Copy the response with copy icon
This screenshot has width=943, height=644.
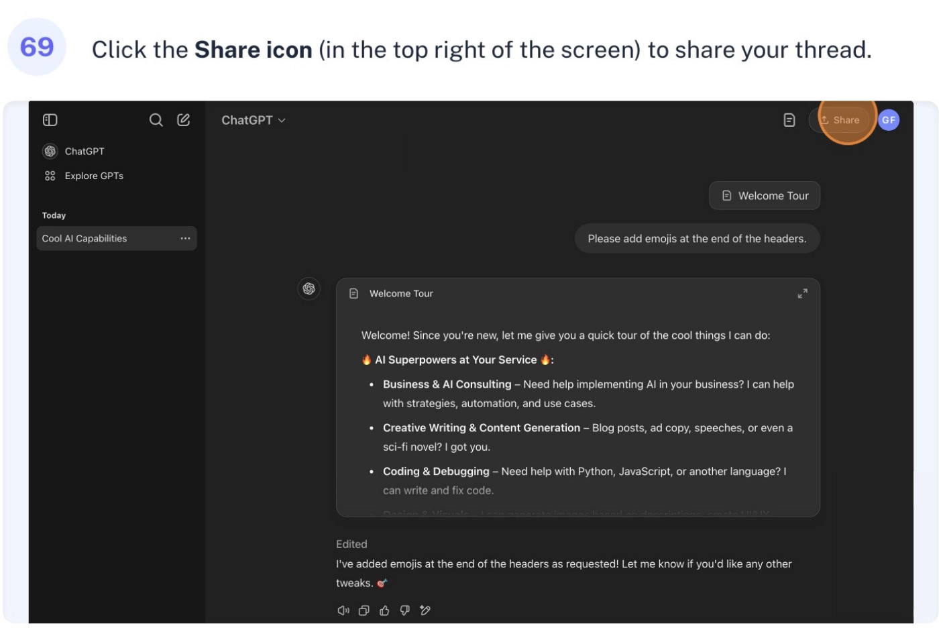[x=364, y=610]
